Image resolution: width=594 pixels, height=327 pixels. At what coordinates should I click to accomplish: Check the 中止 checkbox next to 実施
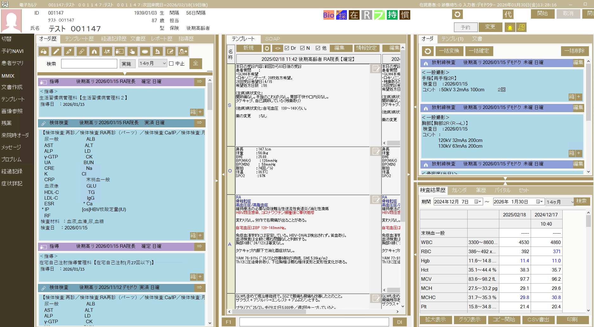point(170,63)
